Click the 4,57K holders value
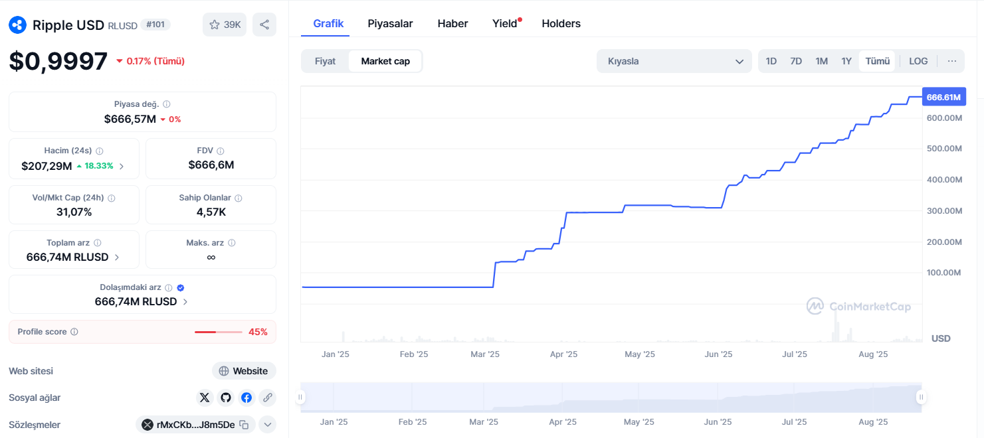 click(x=211, y=212)
